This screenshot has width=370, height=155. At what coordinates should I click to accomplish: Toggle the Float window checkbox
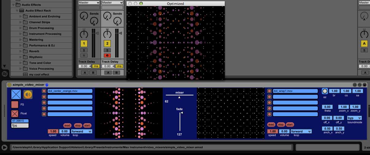[15, 114]
